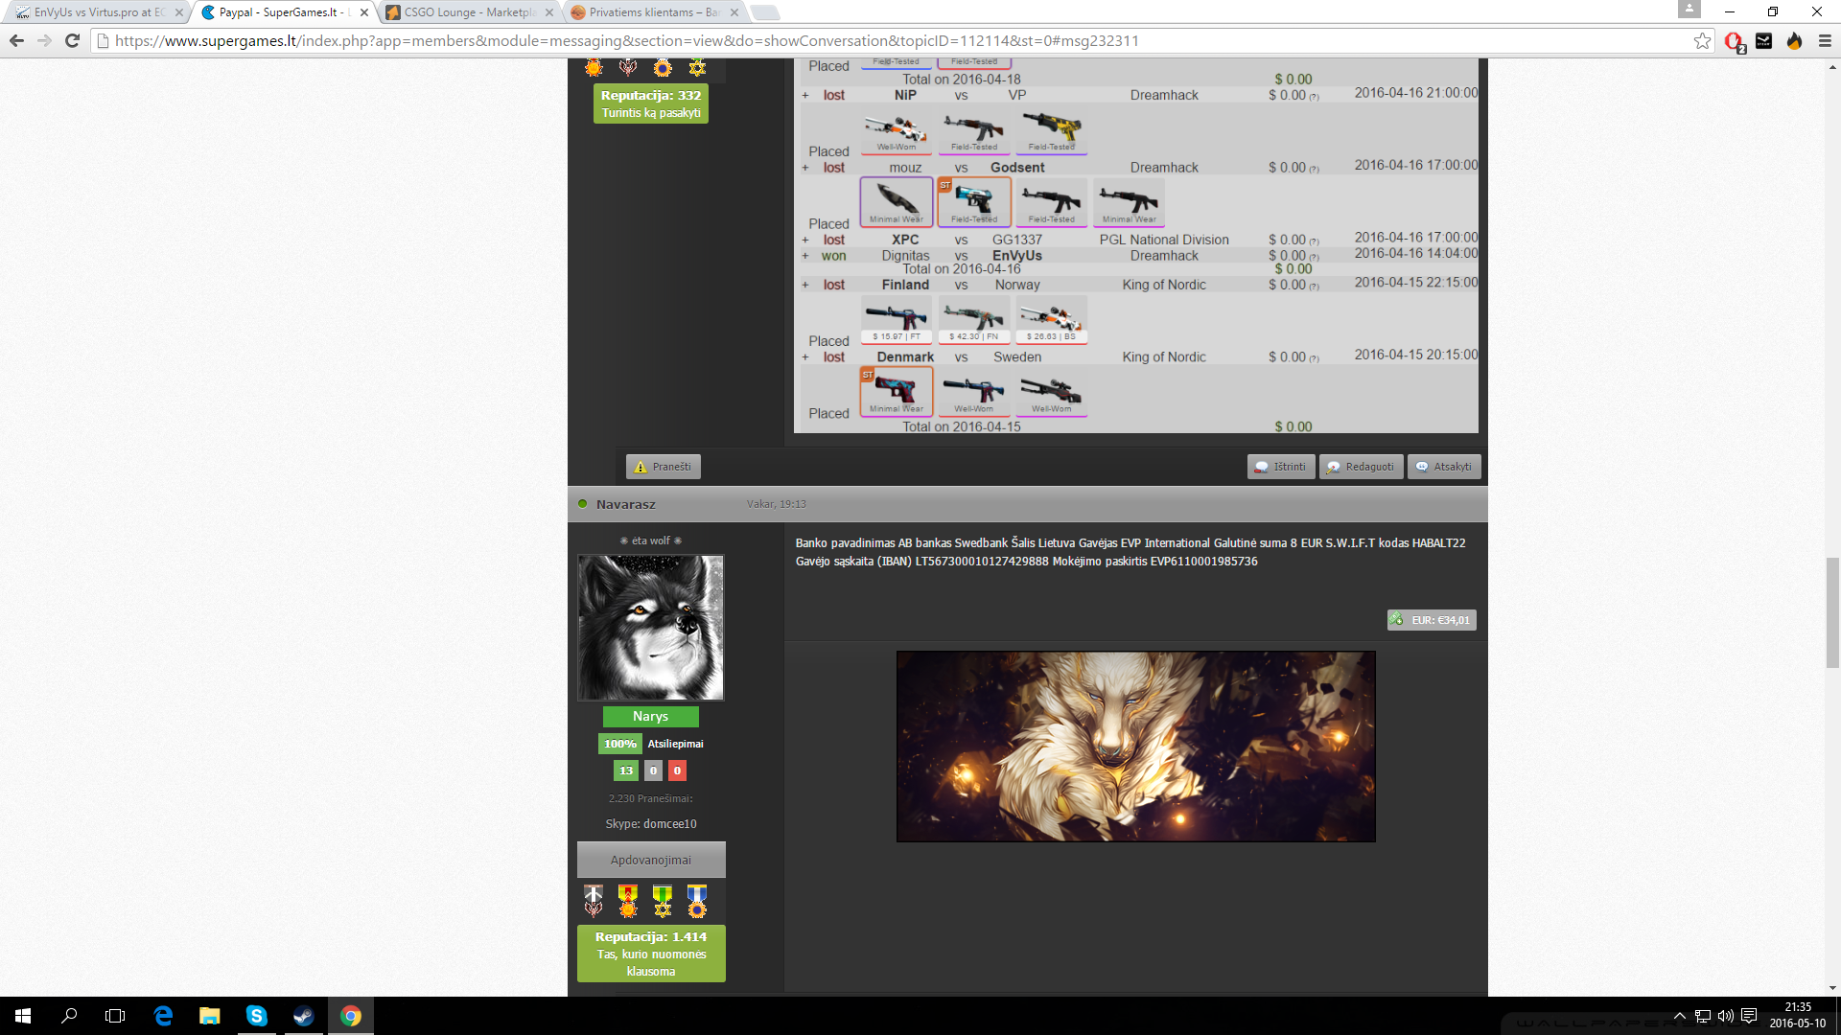Click the Atsakyti reply button
Viewport: 1841px width, 1035px height.
click(x=1443, y=467)
